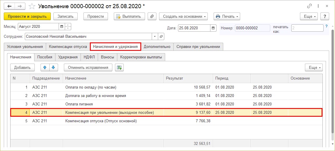
Task: Click the Дата input field
Action: (194, 28)
